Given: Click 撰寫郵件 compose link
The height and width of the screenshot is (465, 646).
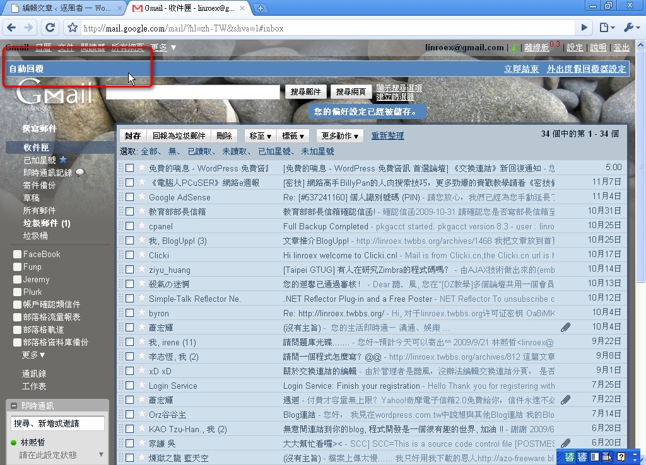Looking at the screenshot, I should [40, 129].
